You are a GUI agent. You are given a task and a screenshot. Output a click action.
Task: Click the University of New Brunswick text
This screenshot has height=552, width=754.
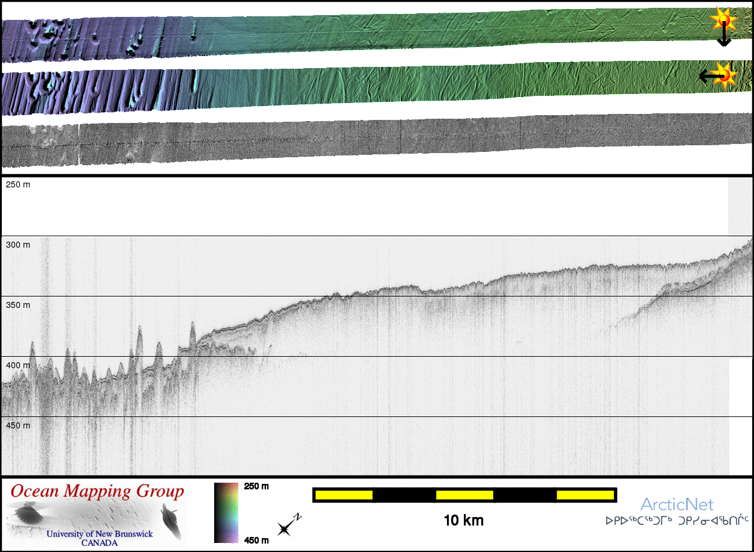[100, 534]
